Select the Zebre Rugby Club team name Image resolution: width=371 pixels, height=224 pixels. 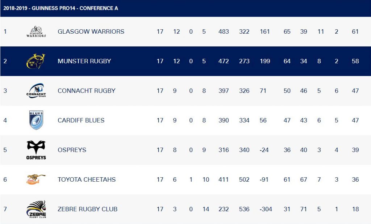[x=88, y=209]
